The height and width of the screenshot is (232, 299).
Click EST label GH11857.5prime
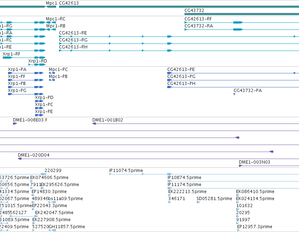pyautogui.click(x=67, y=227)
